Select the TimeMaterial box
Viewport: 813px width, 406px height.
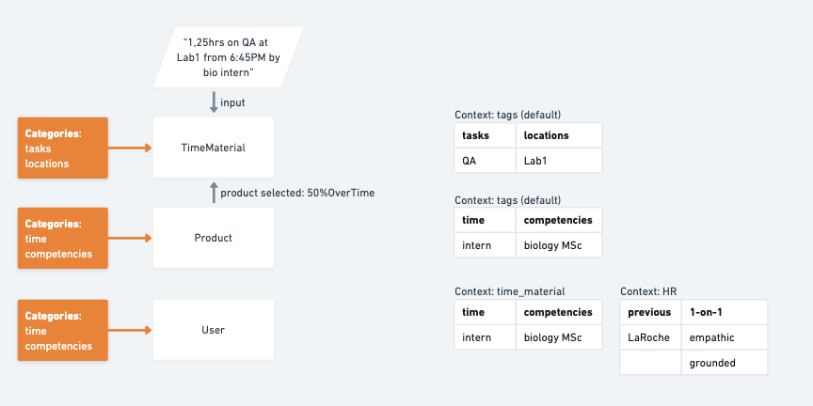pos(213,148)
